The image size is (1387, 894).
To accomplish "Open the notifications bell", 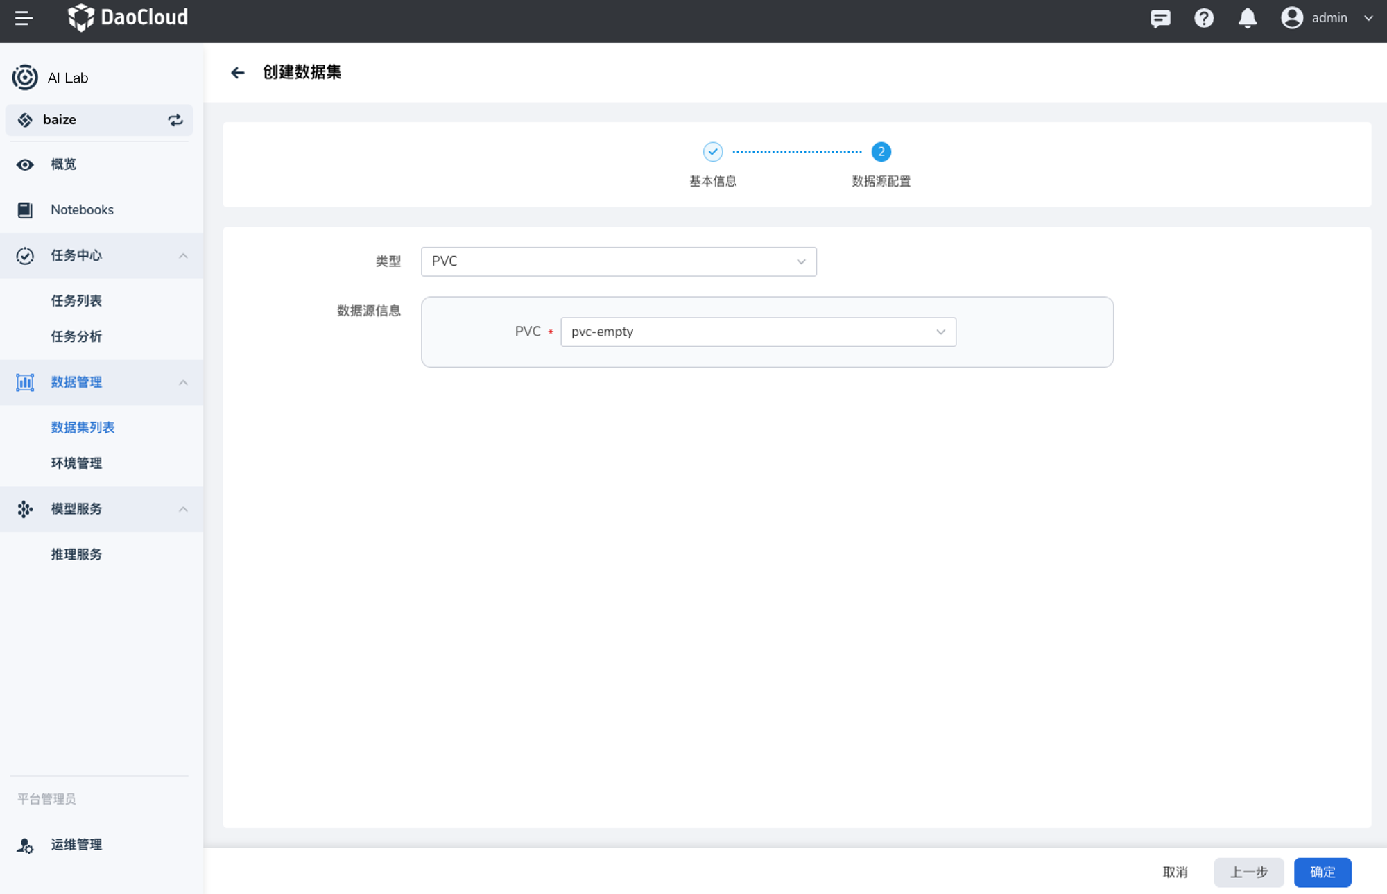I will click(x=1247, y=18).
